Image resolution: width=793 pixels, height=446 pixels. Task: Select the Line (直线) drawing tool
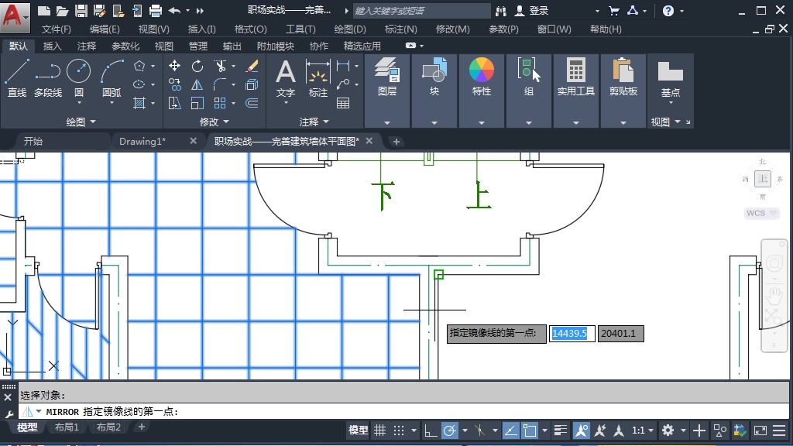pyautogui.click(x=17, y=74)
